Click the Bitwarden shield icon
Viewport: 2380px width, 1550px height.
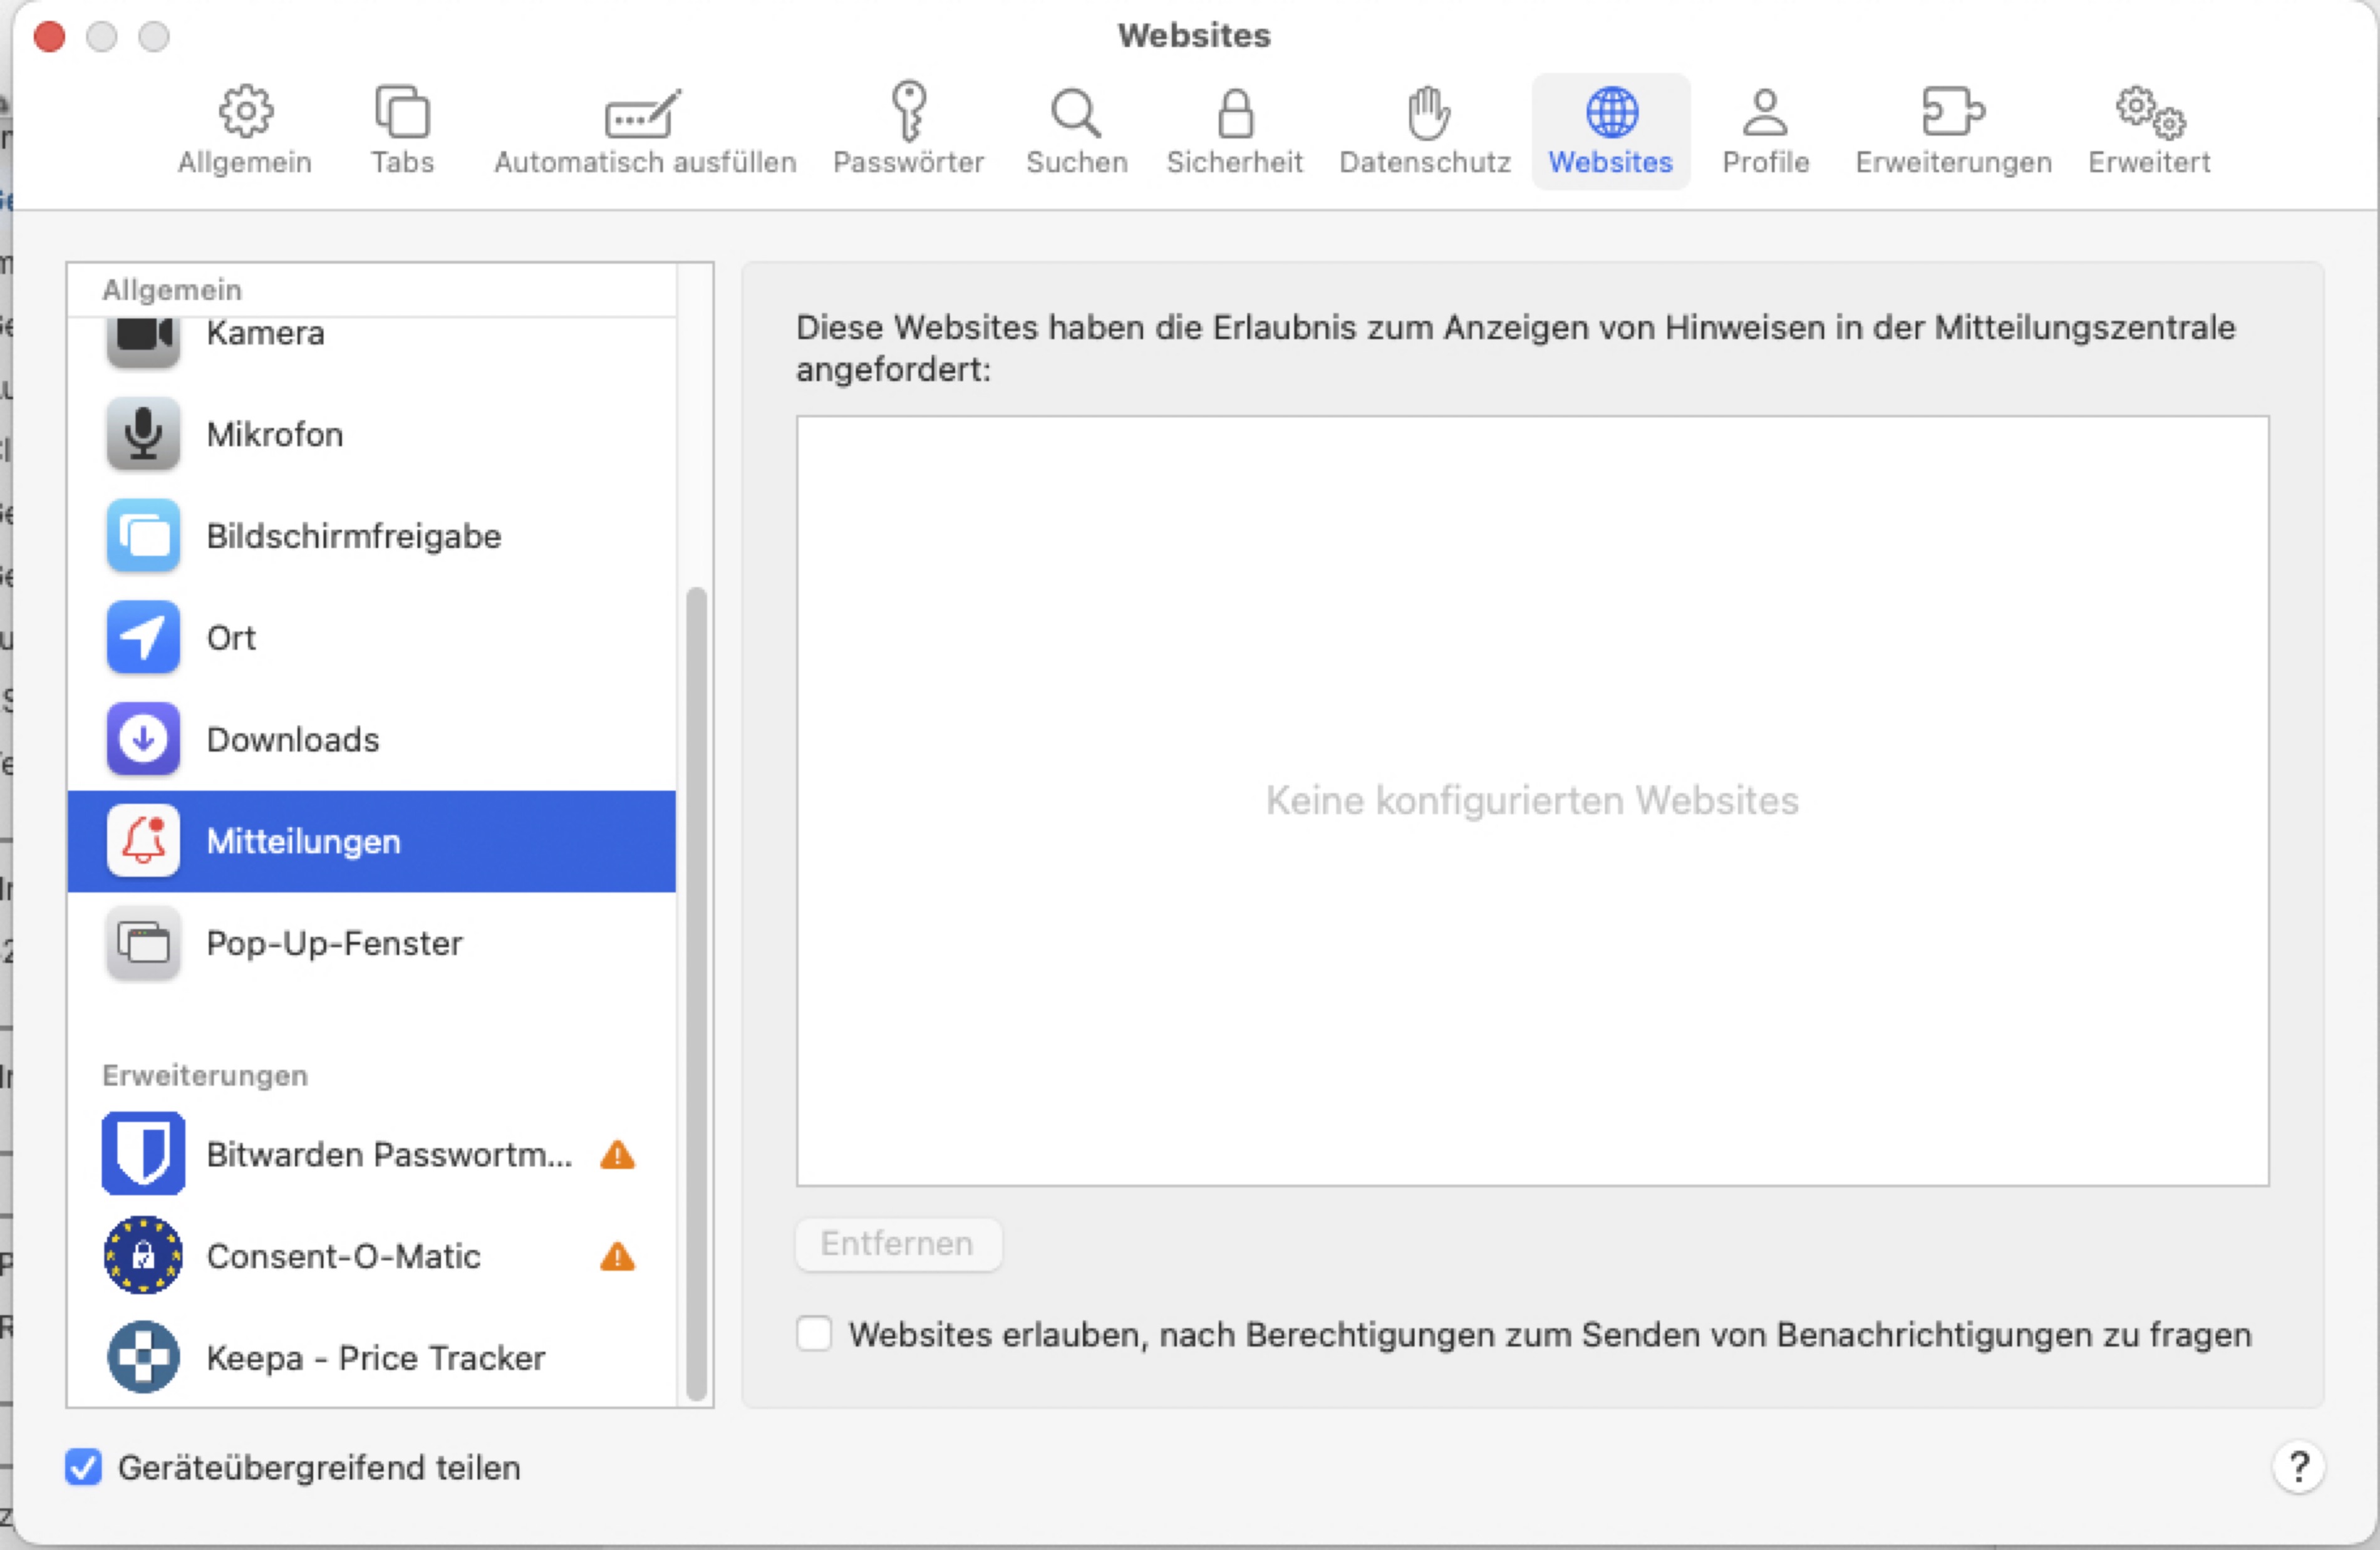pyautogui.click(x=143, y=1153)
